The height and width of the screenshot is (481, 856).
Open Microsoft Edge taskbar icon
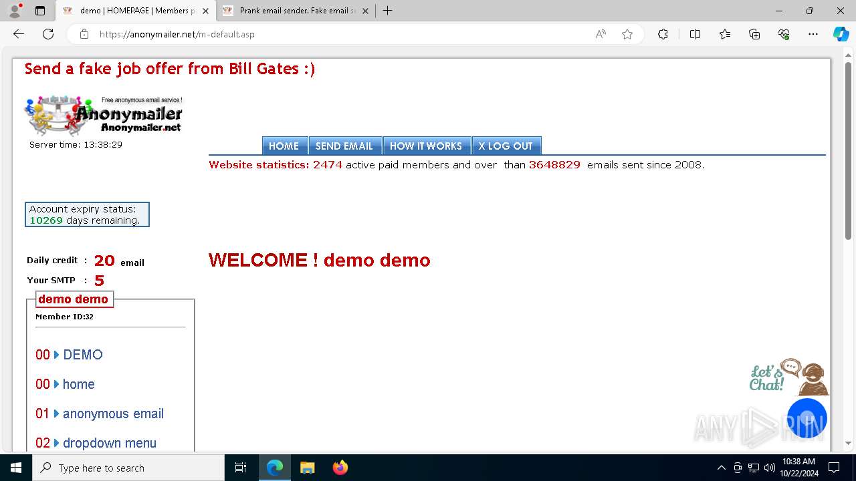coord(275,468)
